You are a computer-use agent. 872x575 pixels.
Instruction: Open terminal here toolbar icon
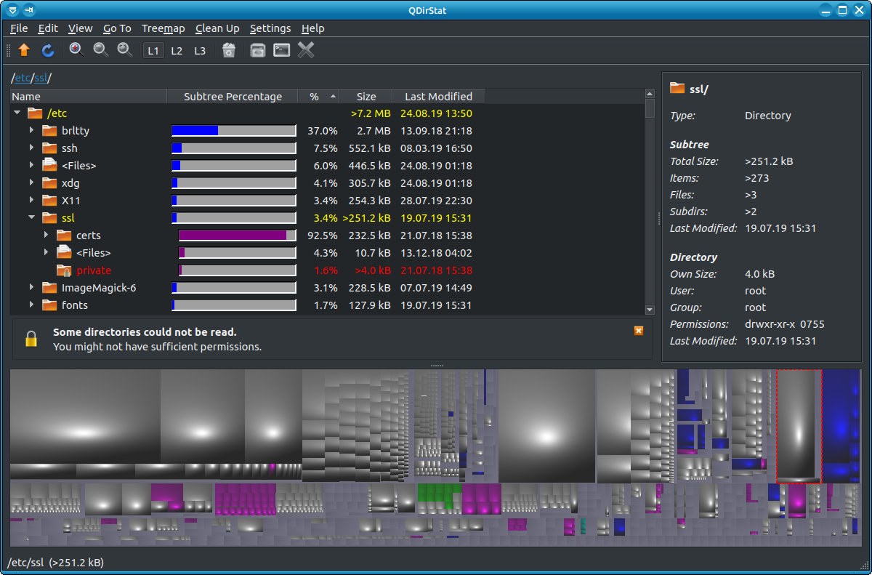[x=281, y=50]
